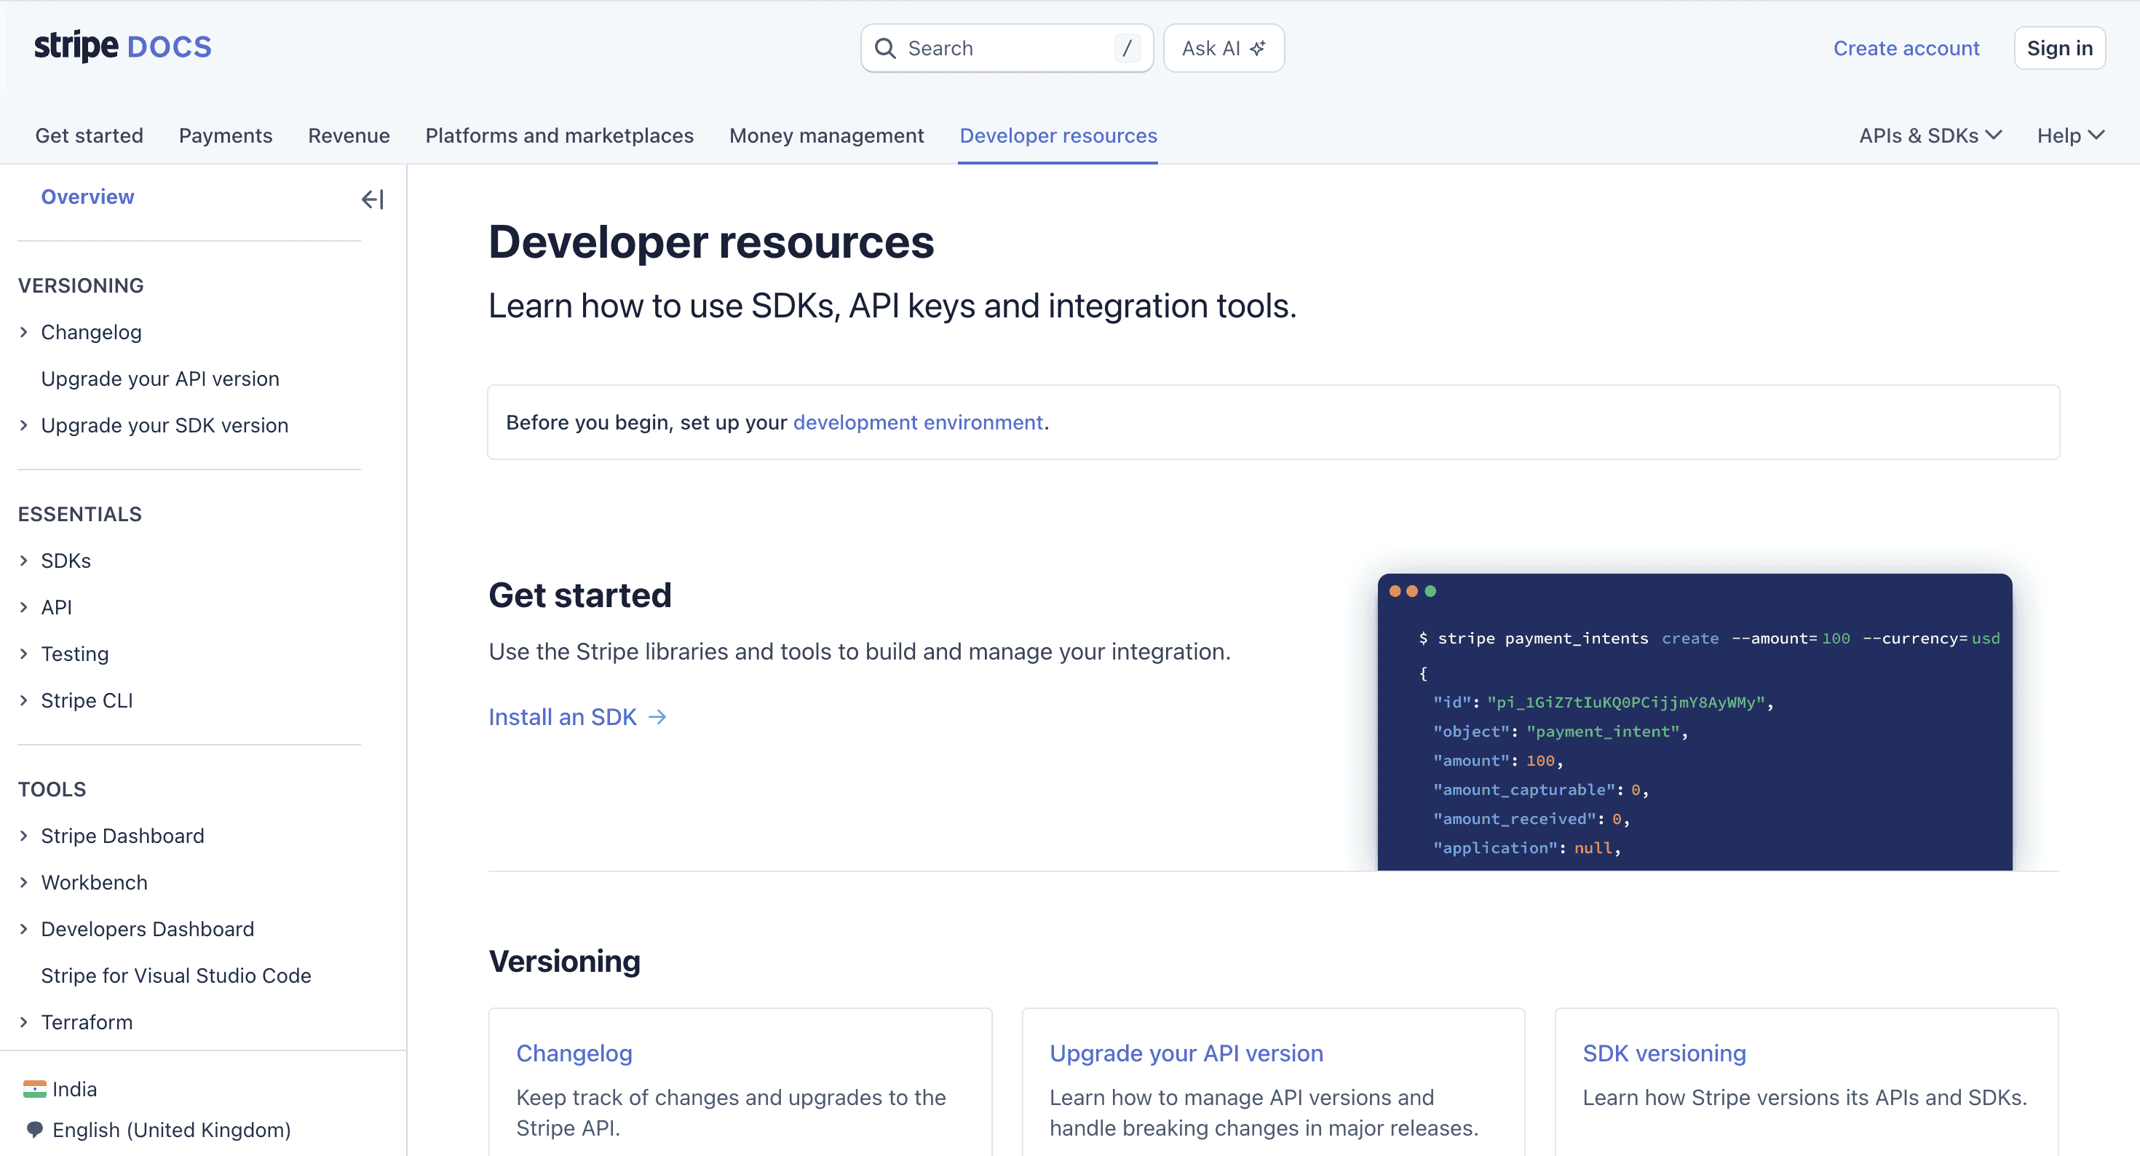Change the country from India
This screenshot has width=2140, height=1156.
[x=60, y=1089]
